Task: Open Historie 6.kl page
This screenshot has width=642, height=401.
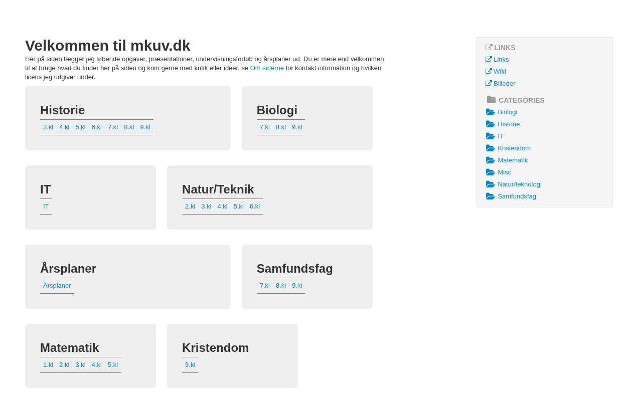Action: [x=97, y=127]
